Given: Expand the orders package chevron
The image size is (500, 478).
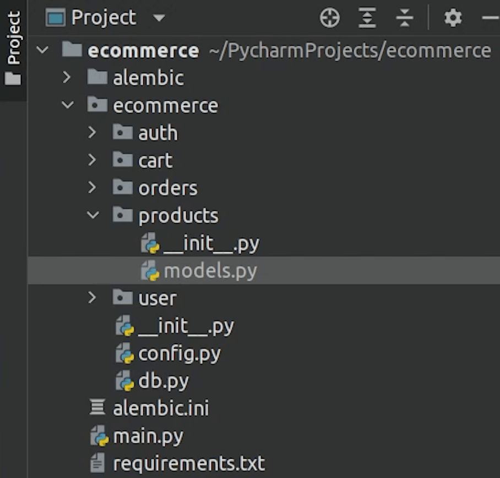Looking at the screenshot, I should tap(93, 188).
